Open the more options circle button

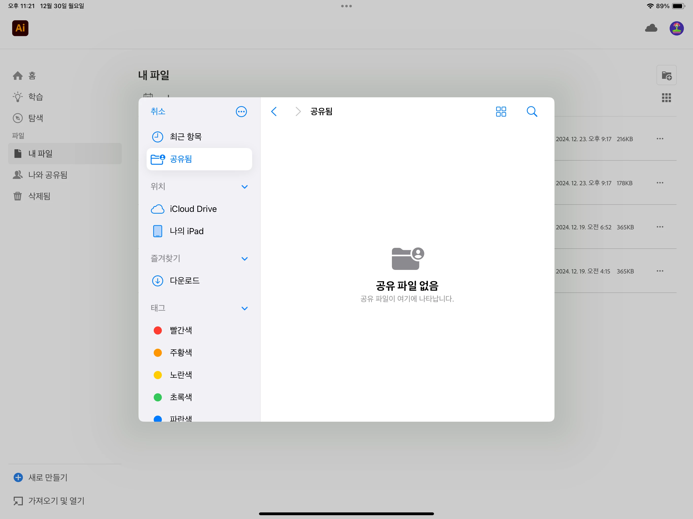coord(241,112)
